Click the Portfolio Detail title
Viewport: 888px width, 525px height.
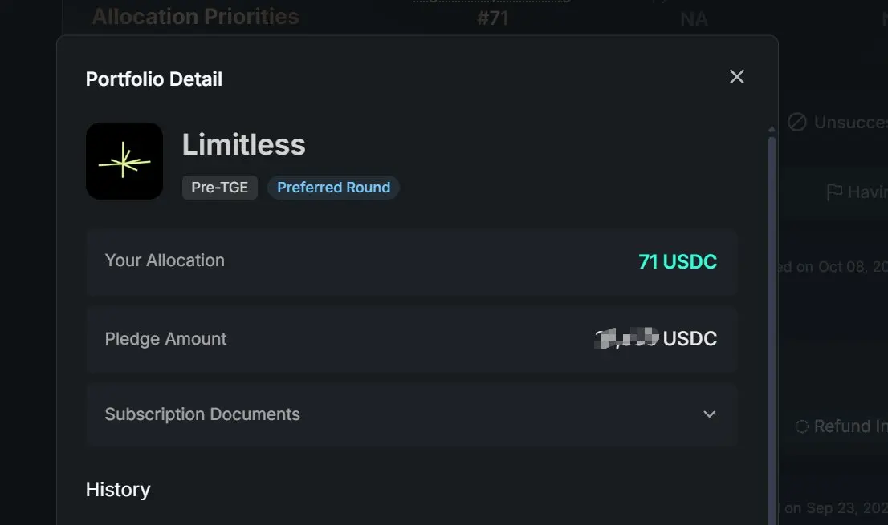154,79
